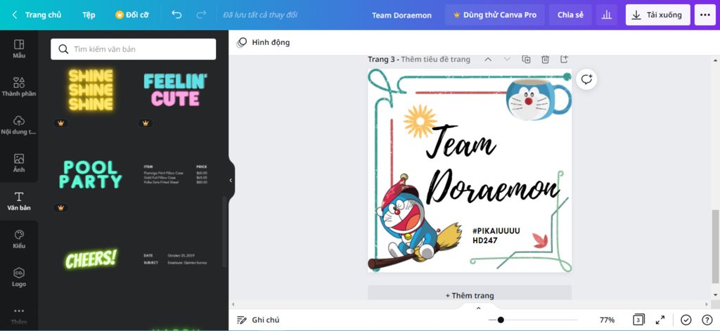This screenshot has height=331, width=720.
Task: Delete page 3 with trash icon
Action: [x=545, y=59]
